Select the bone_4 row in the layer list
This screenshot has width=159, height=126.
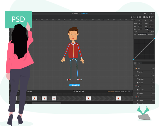(x=144, y=72)
